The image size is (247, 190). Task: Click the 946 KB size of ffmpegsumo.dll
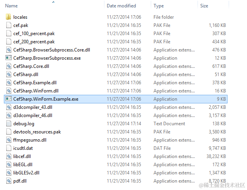219,140
